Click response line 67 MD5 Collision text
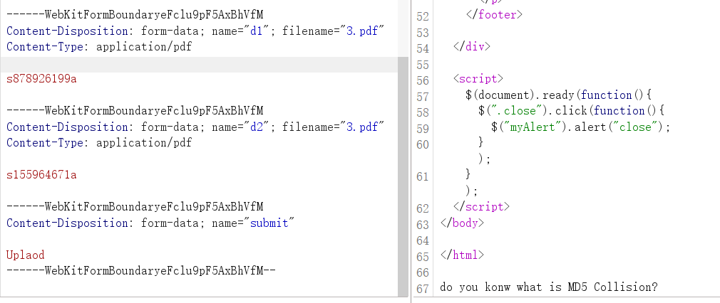 (x=549, y=287)
